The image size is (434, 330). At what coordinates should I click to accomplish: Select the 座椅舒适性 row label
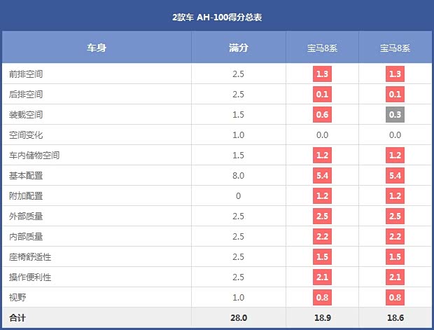(30, 257)
